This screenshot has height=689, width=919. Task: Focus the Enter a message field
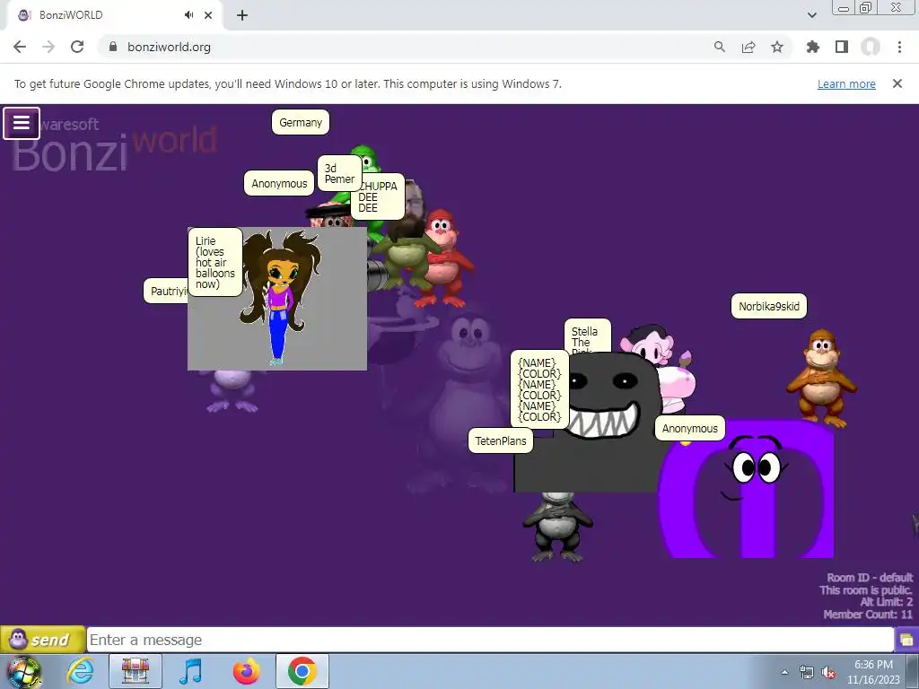pos(490,640)
